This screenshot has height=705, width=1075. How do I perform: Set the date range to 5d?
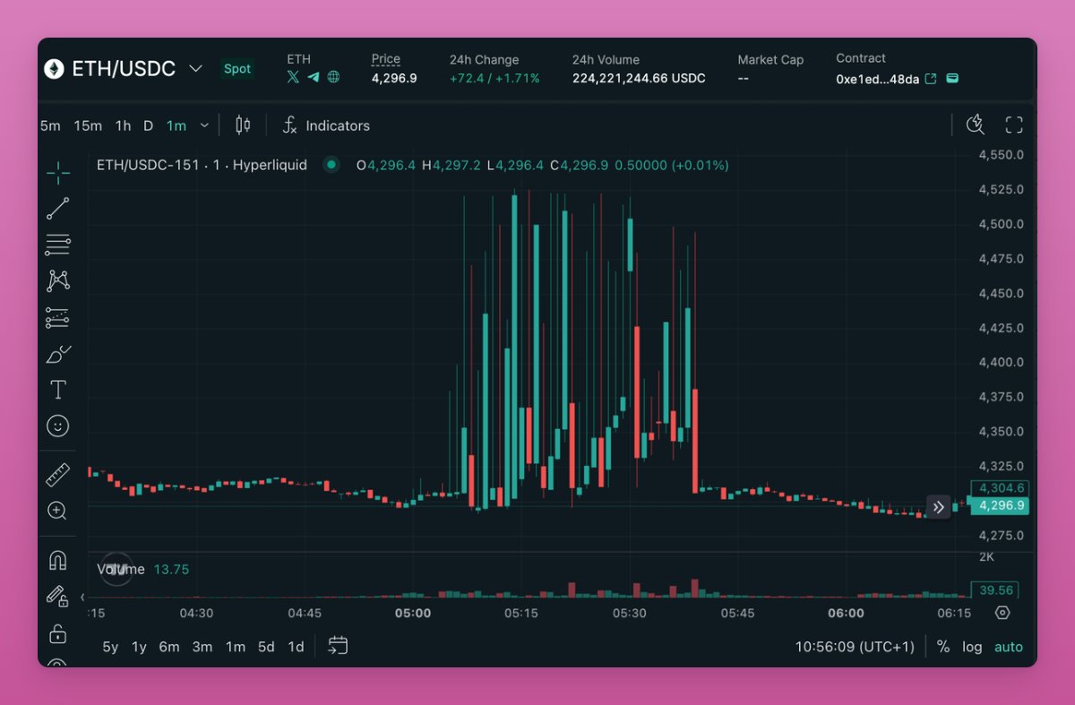click(266, 647)
